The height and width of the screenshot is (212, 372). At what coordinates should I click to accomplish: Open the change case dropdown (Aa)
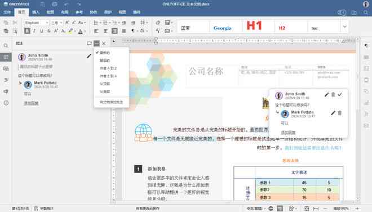[82, 22]
